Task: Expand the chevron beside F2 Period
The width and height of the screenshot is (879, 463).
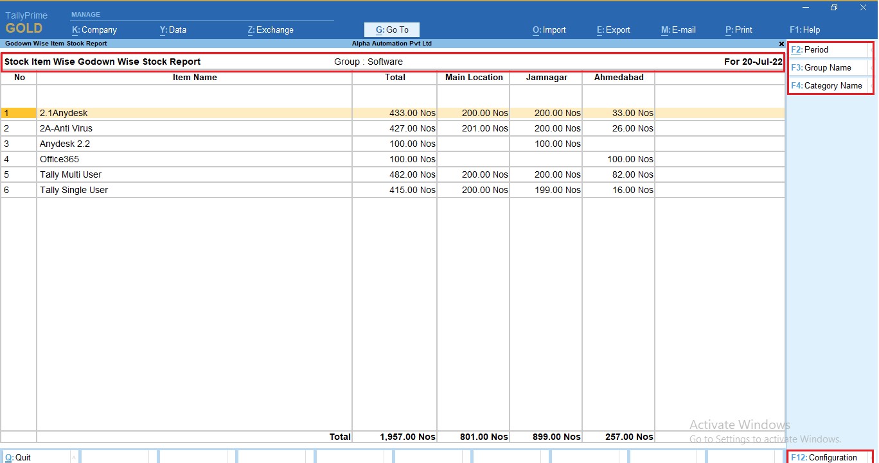Action: [871, 49]
